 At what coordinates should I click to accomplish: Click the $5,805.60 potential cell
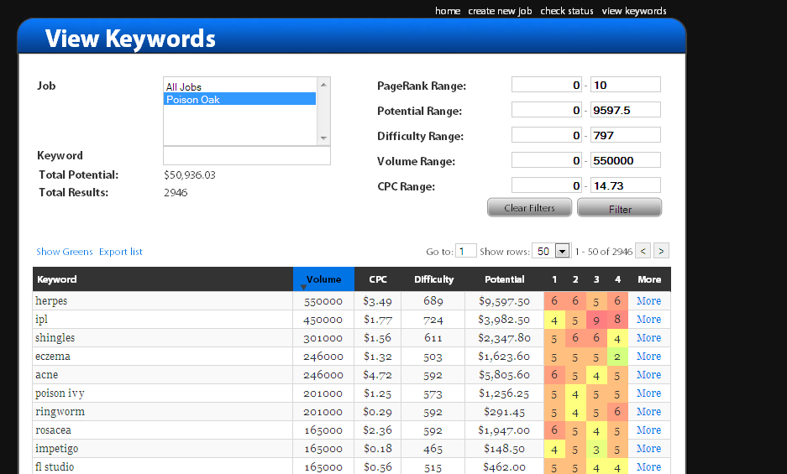click(x=504, y=375)
